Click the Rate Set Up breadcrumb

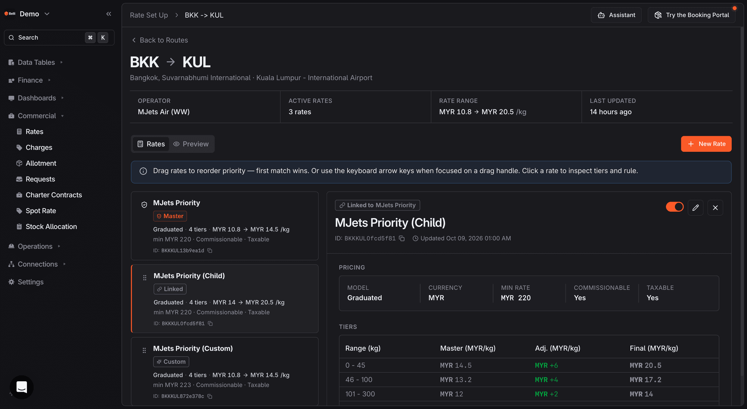click(x=149, y=15)
